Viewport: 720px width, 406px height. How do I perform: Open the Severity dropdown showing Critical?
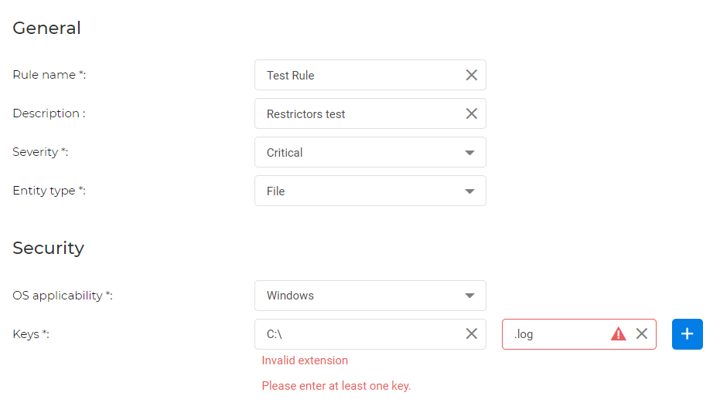[370, 152]
